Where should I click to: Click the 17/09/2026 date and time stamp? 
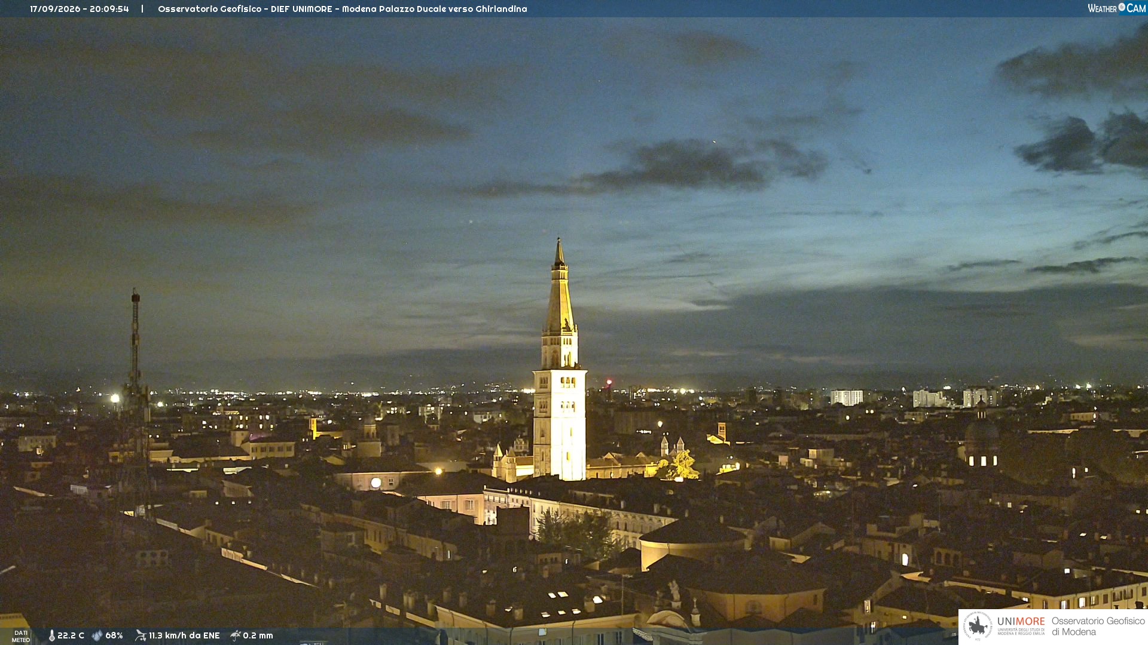[80, 9]
